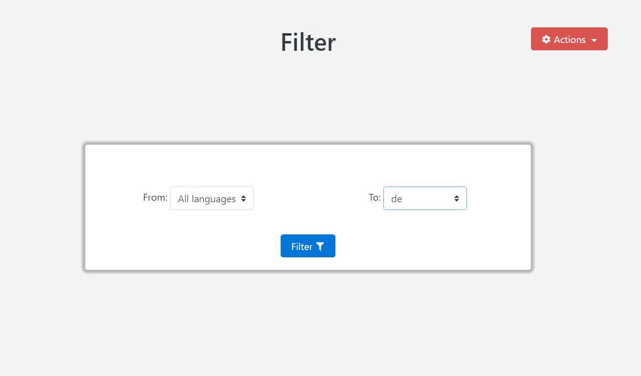
Task: Select the "All languages" value text
Action: pyautogui.click(x=207, y=199)
